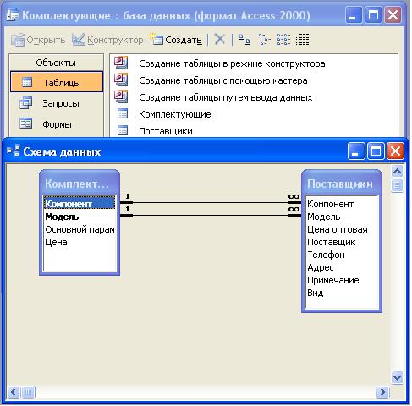Image resolution: width=412 pixels, height=406 pixels.
Task: Click the Таблицы tab icon
Action: click(27, 82)
